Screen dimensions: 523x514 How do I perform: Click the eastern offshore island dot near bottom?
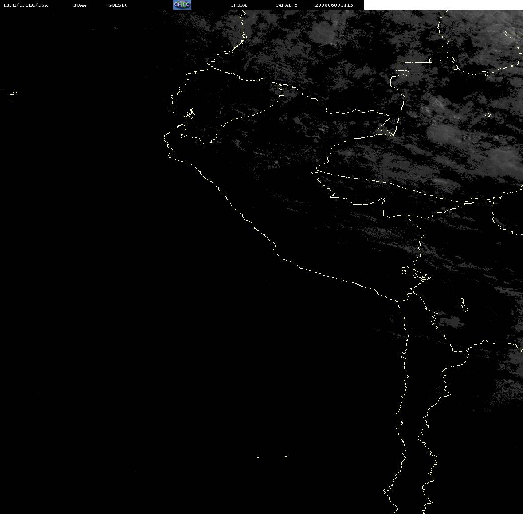pyautogui.click(x=286, y=456)
